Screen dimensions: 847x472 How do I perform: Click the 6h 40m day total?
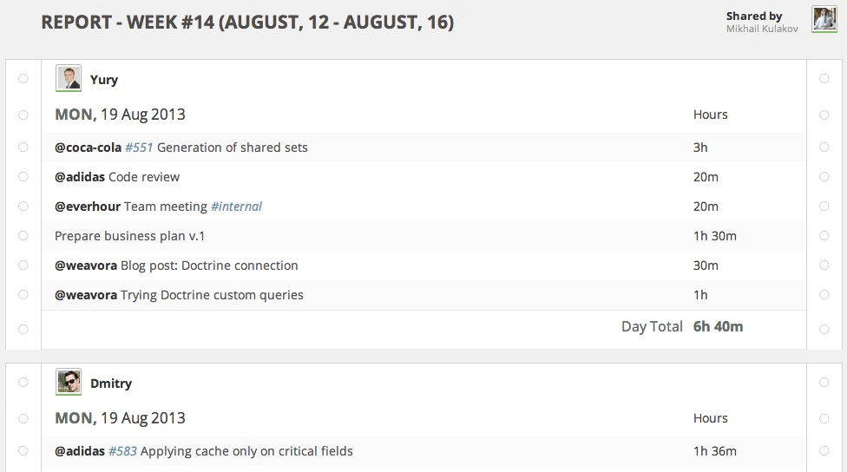coord(718,327)
